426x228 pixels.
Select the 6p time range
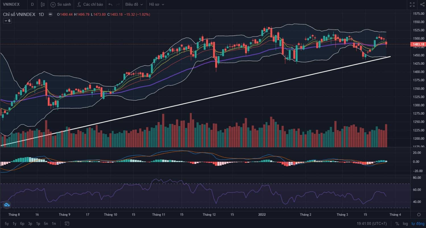pos(22,223)
